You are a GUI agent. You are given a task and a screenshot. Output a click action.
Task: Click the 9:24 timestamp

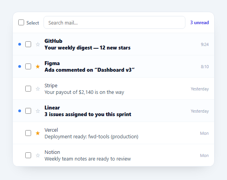pos(205,44)
